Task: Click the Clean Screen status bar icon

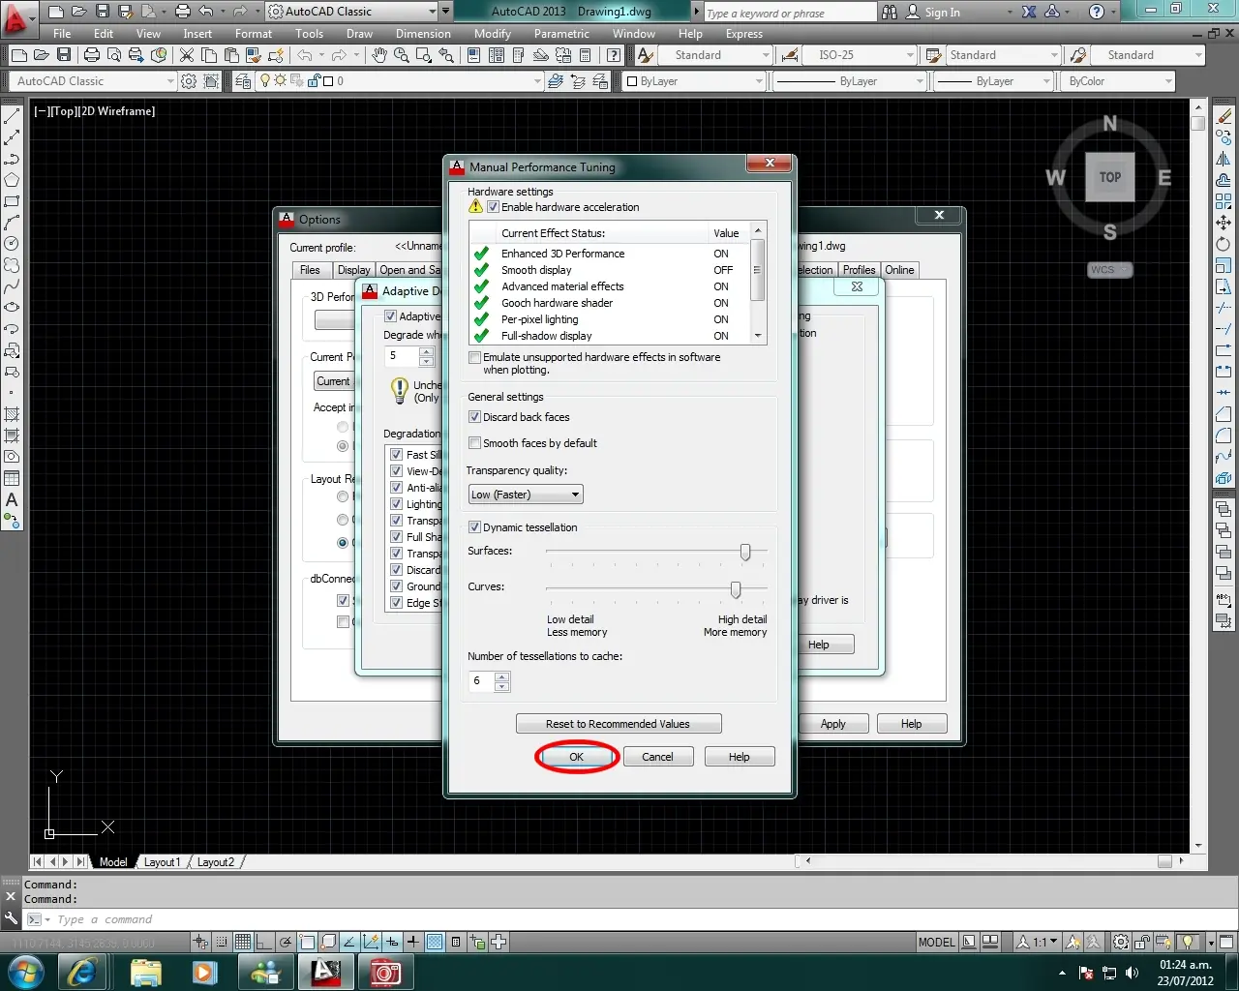Action: (x=1224, y=942)
